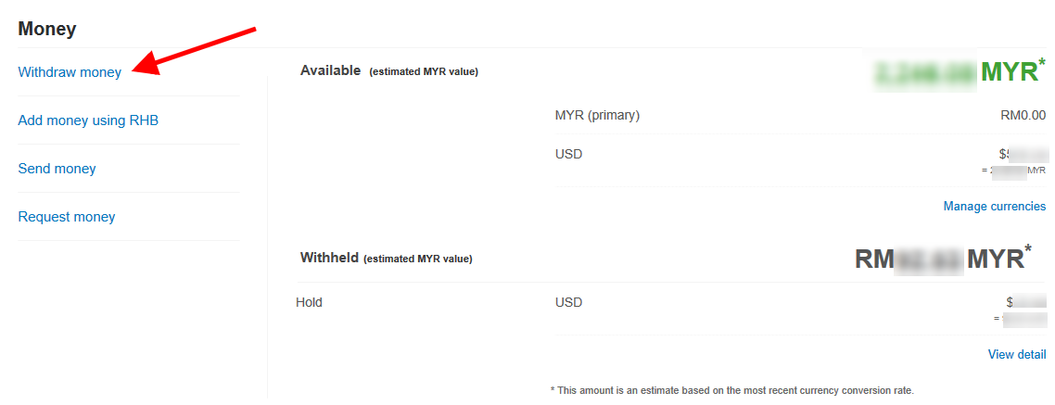Open View detail for withheld funds
Viewport: 1055px width, 405px height.
click(x=1016, y=354)
